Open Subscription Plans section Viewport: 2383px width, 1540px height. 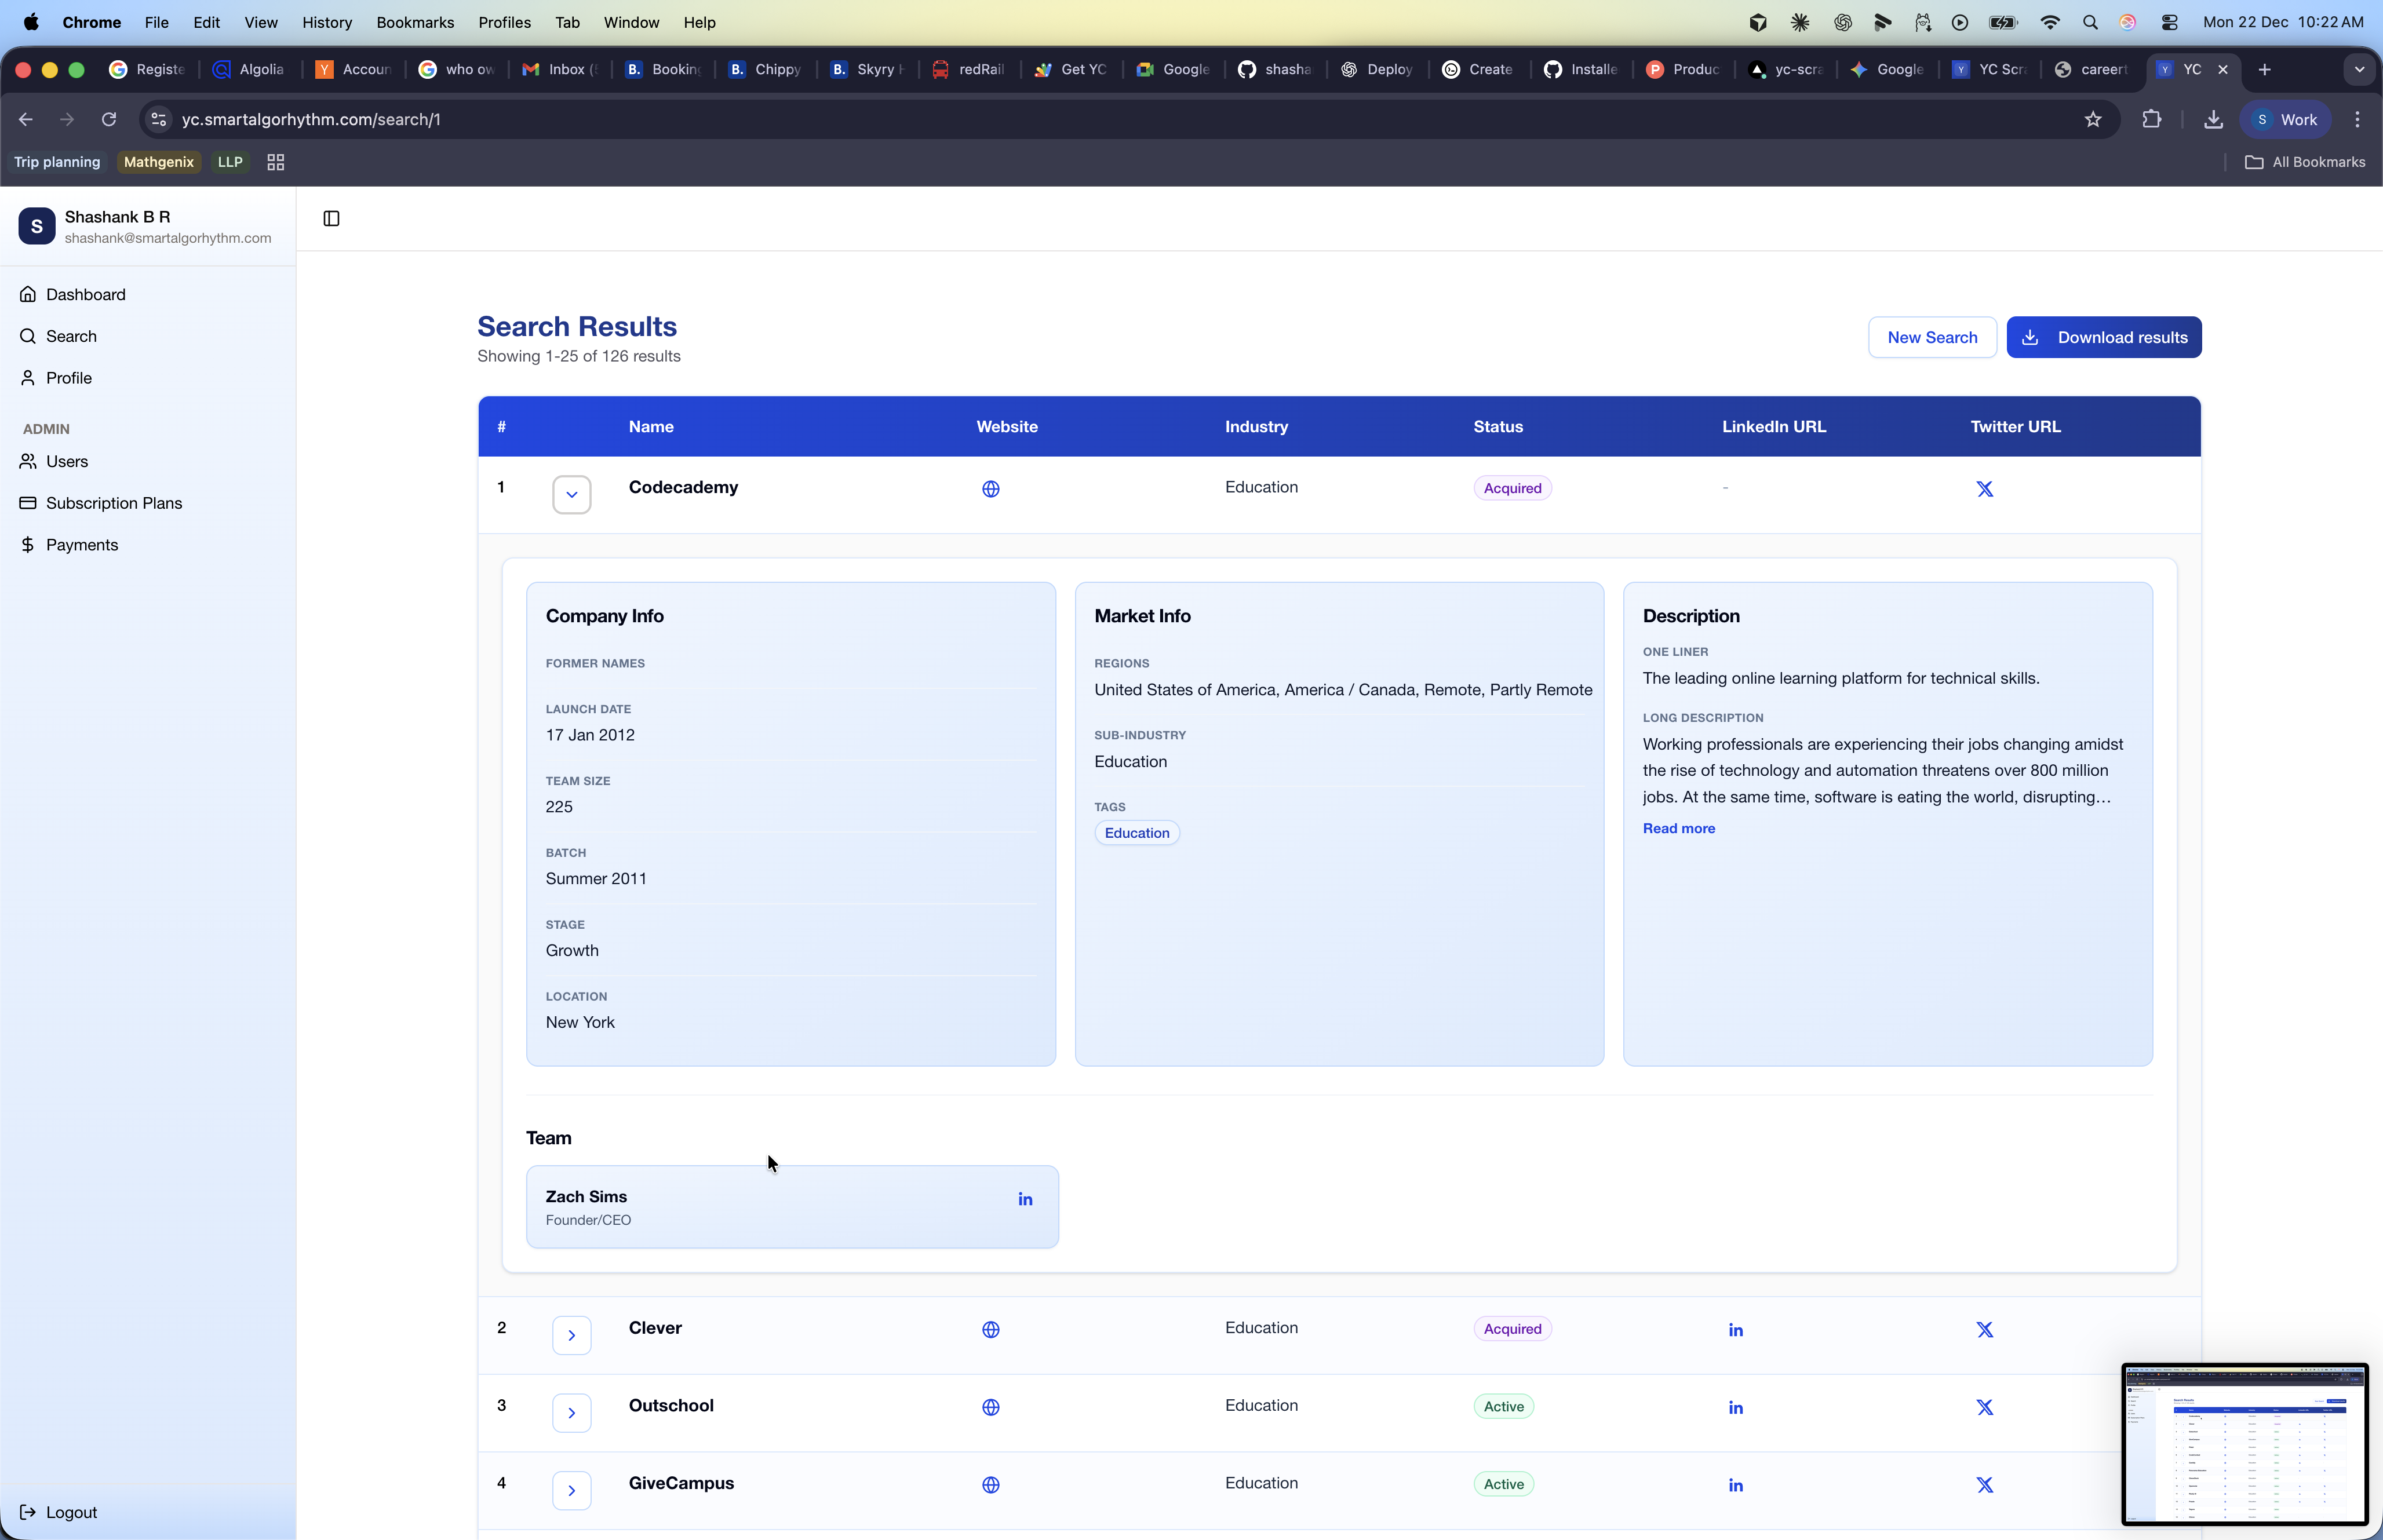tap(113, 503)
